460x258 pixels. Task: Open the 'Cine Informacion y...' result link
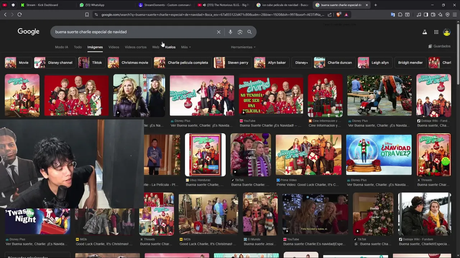pyautogui.click(x=325, y=126)
